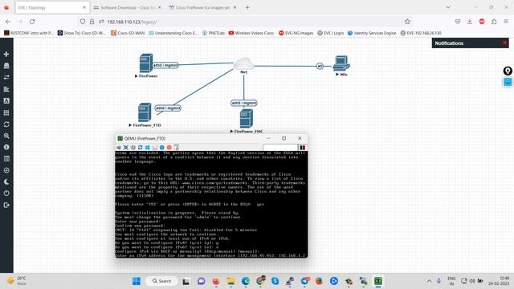Toggle night mode moon icon
This screenshot has height=289, width=514.
coord(6,182)
